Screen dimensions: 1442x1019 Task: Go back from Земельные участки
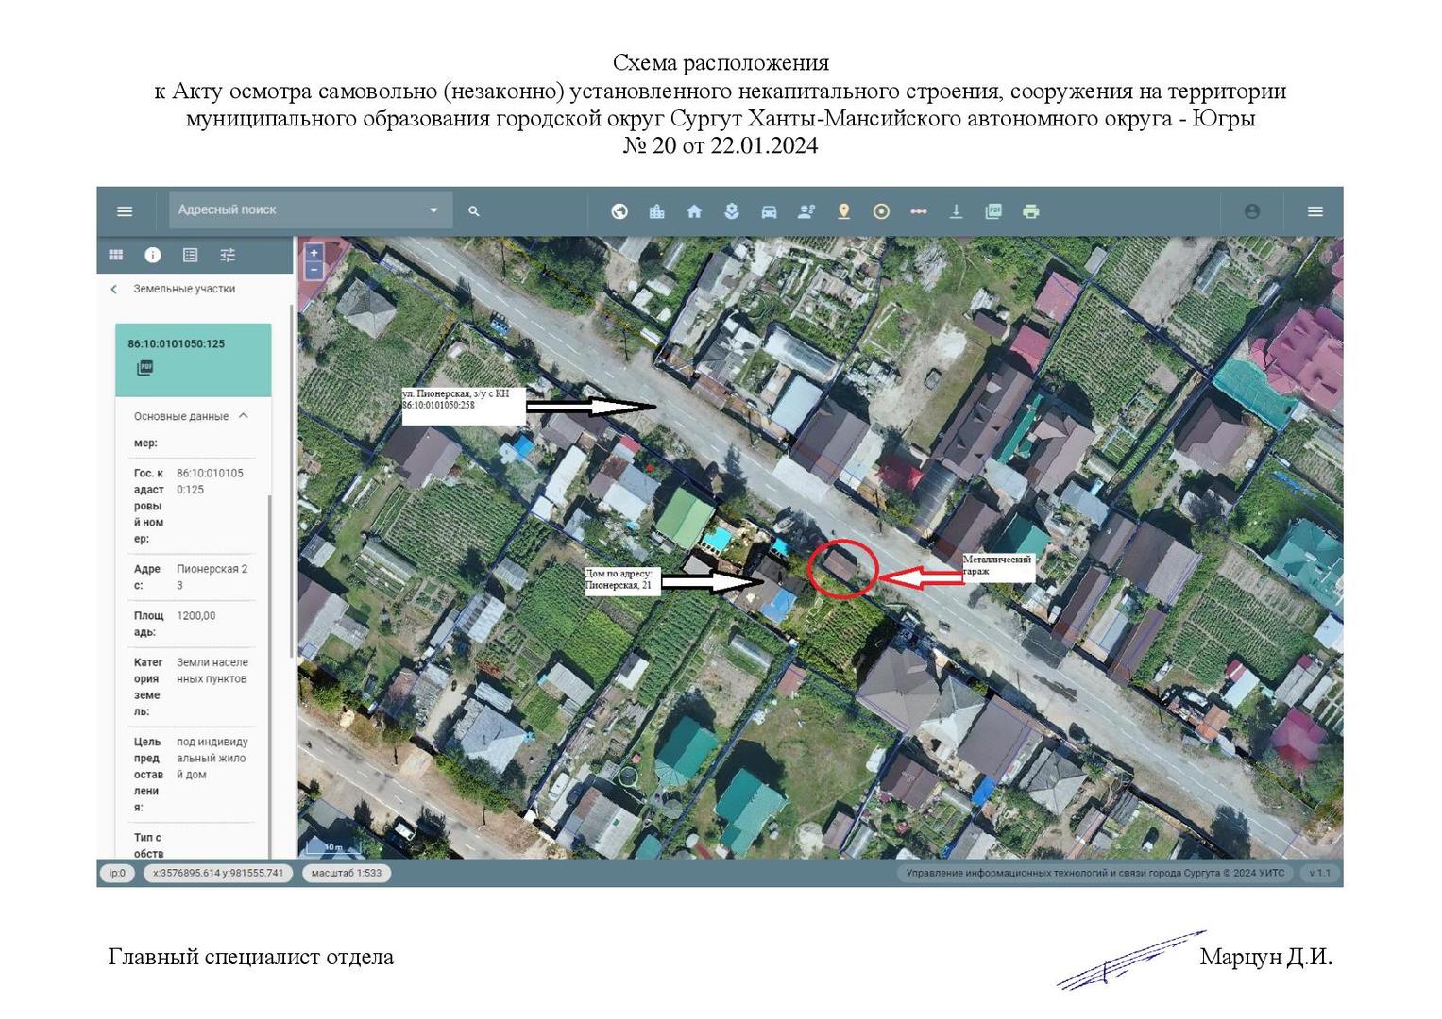click(114, 289)
